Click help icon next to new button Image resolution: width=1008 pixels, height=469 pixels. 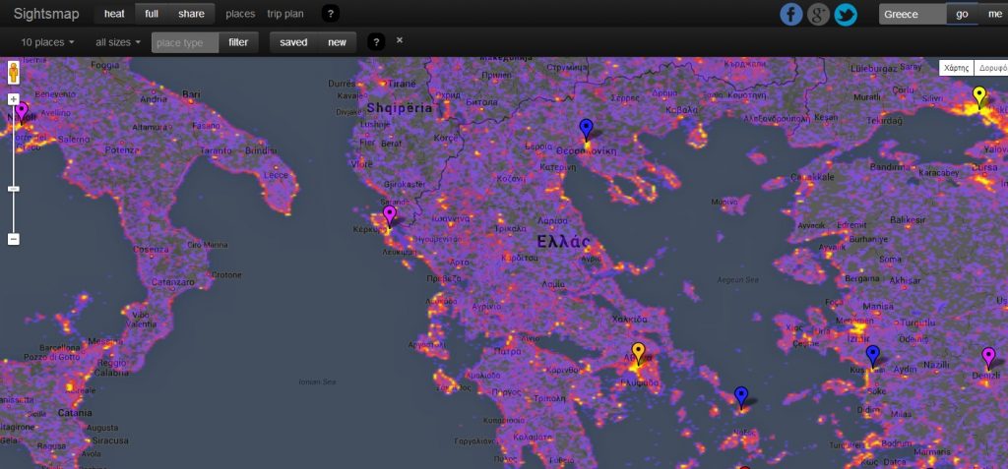pos(375,41)
